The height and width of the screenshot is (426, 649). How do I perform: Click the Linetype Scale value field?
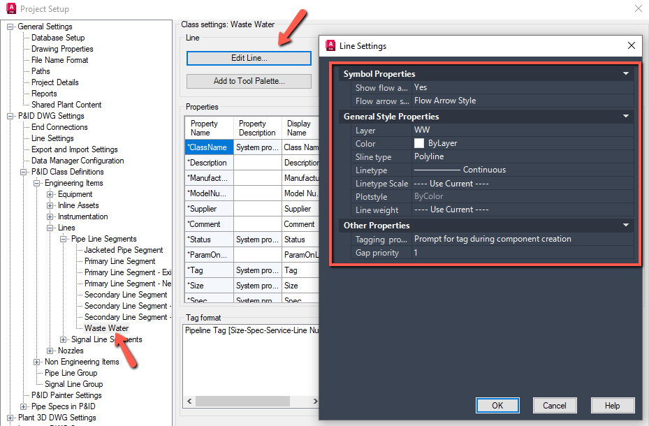(523, 183)
